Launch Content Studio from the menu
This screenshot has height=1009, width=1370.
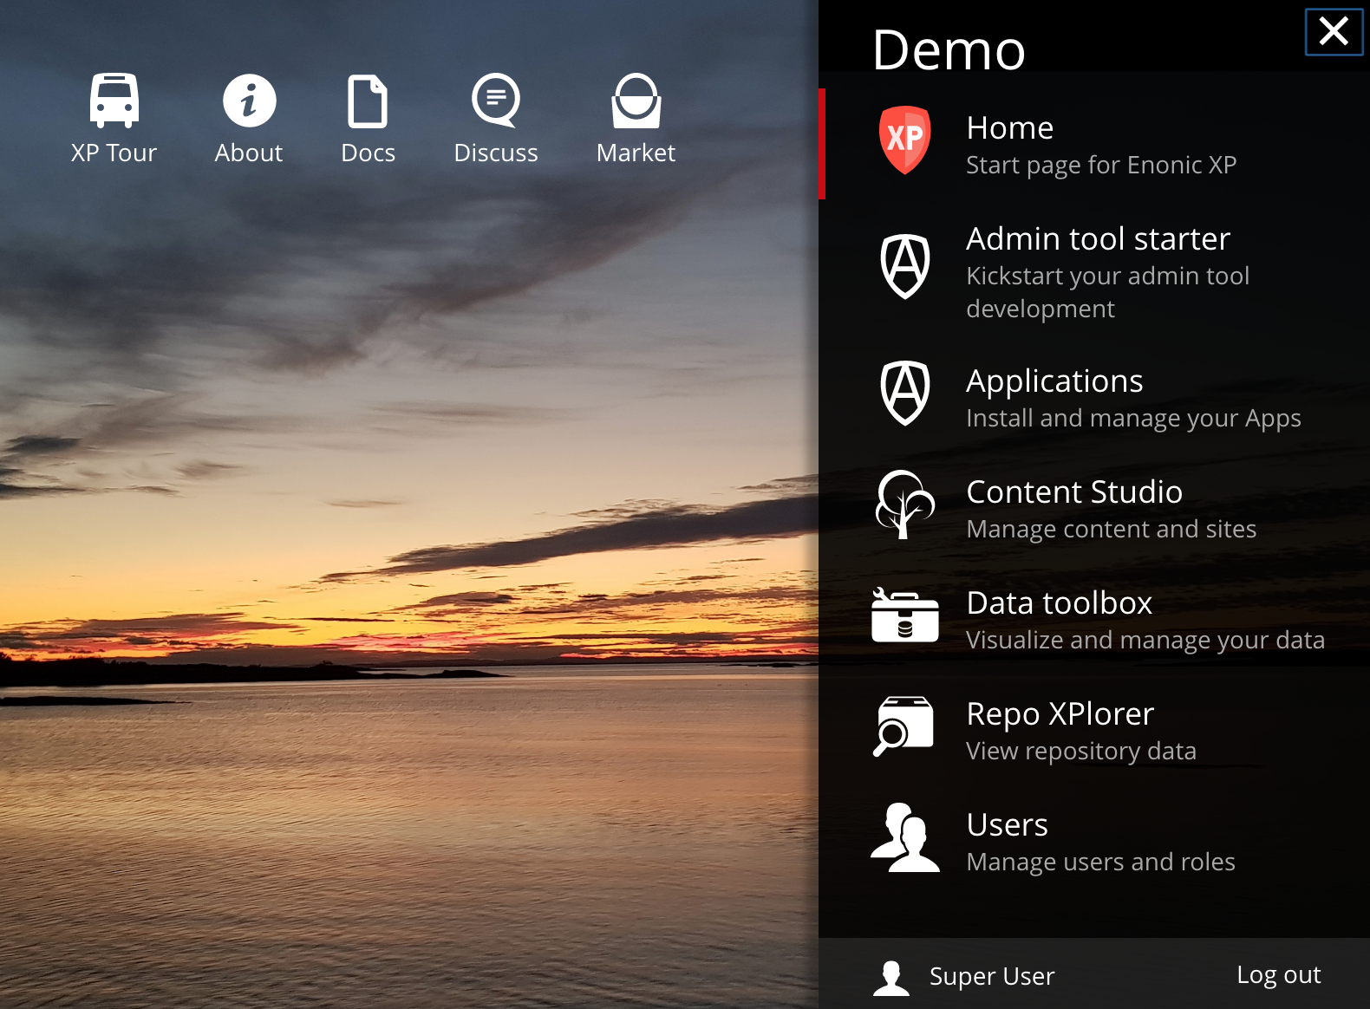pyautogui.click(x=1094, y=508)
